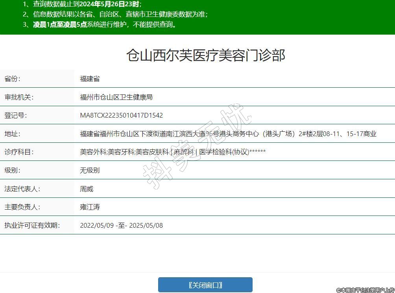
Task: Click the clinic address text
Action: point(228,134)
